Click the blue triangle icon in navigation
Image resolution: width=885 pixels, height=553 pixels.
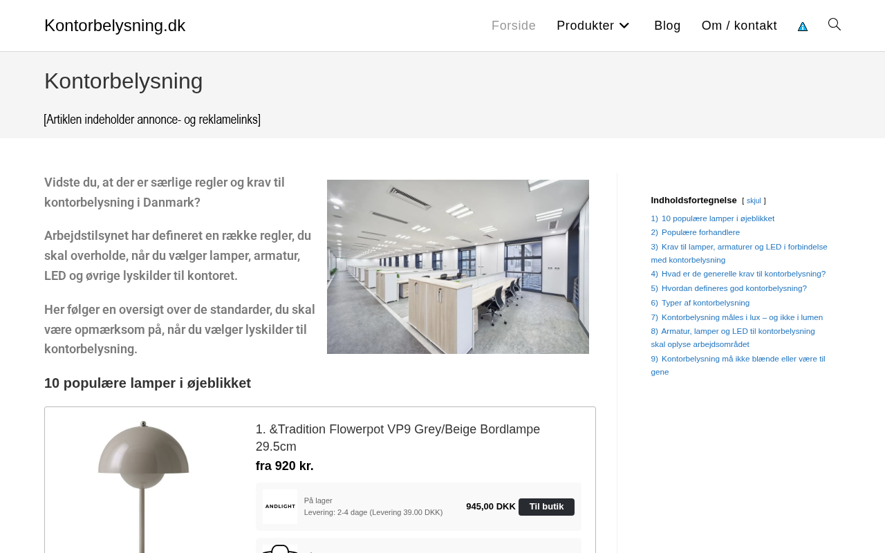803,26
